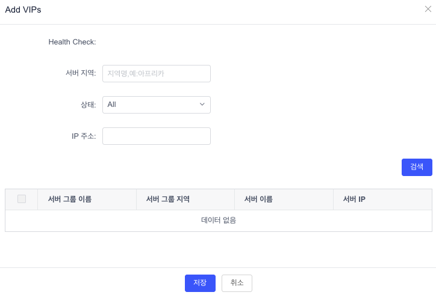Click the 상태 field label
Image resolution: width=436 pixels, height=295 pixels.
[x=88, y=105]
